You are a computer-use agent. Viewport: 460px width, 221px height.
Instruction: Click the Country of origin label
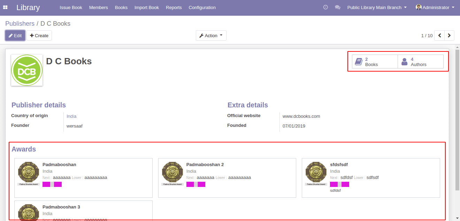tap(30, 116)
